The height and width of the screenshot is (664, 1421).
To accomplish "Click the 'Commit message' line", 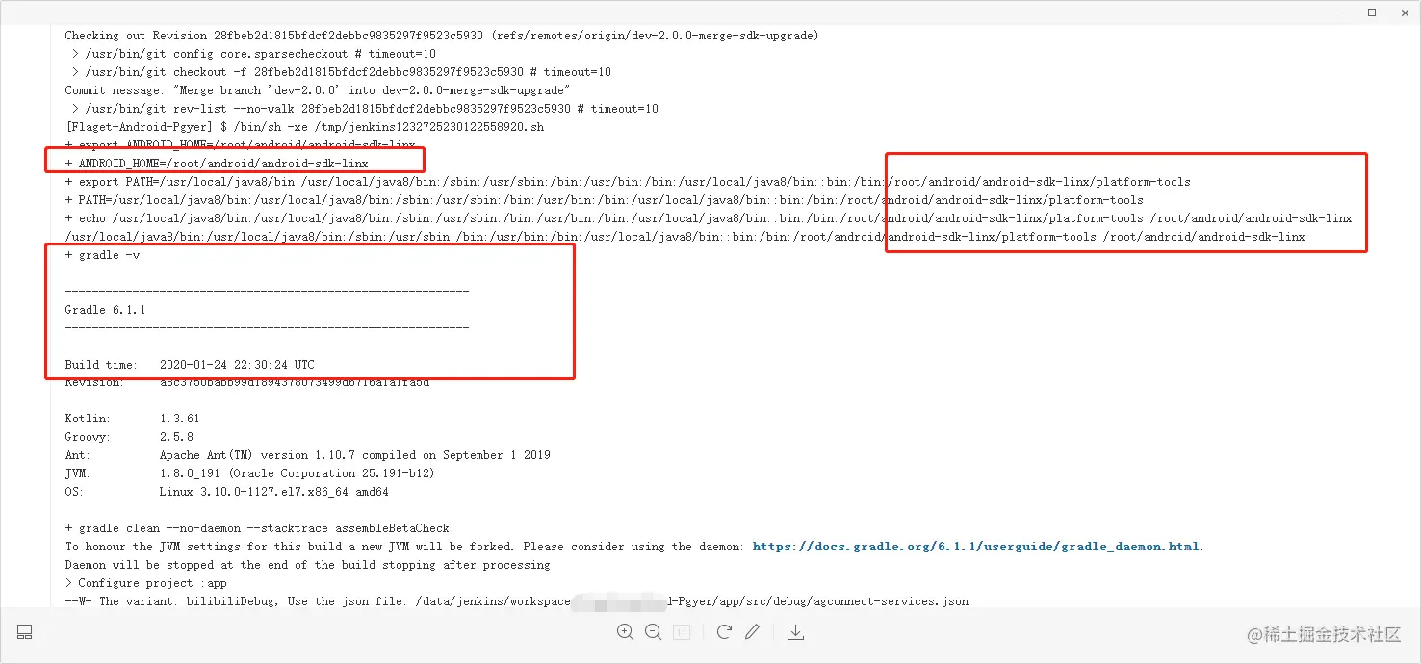I will pyautogui.click(x=318, y=90).
